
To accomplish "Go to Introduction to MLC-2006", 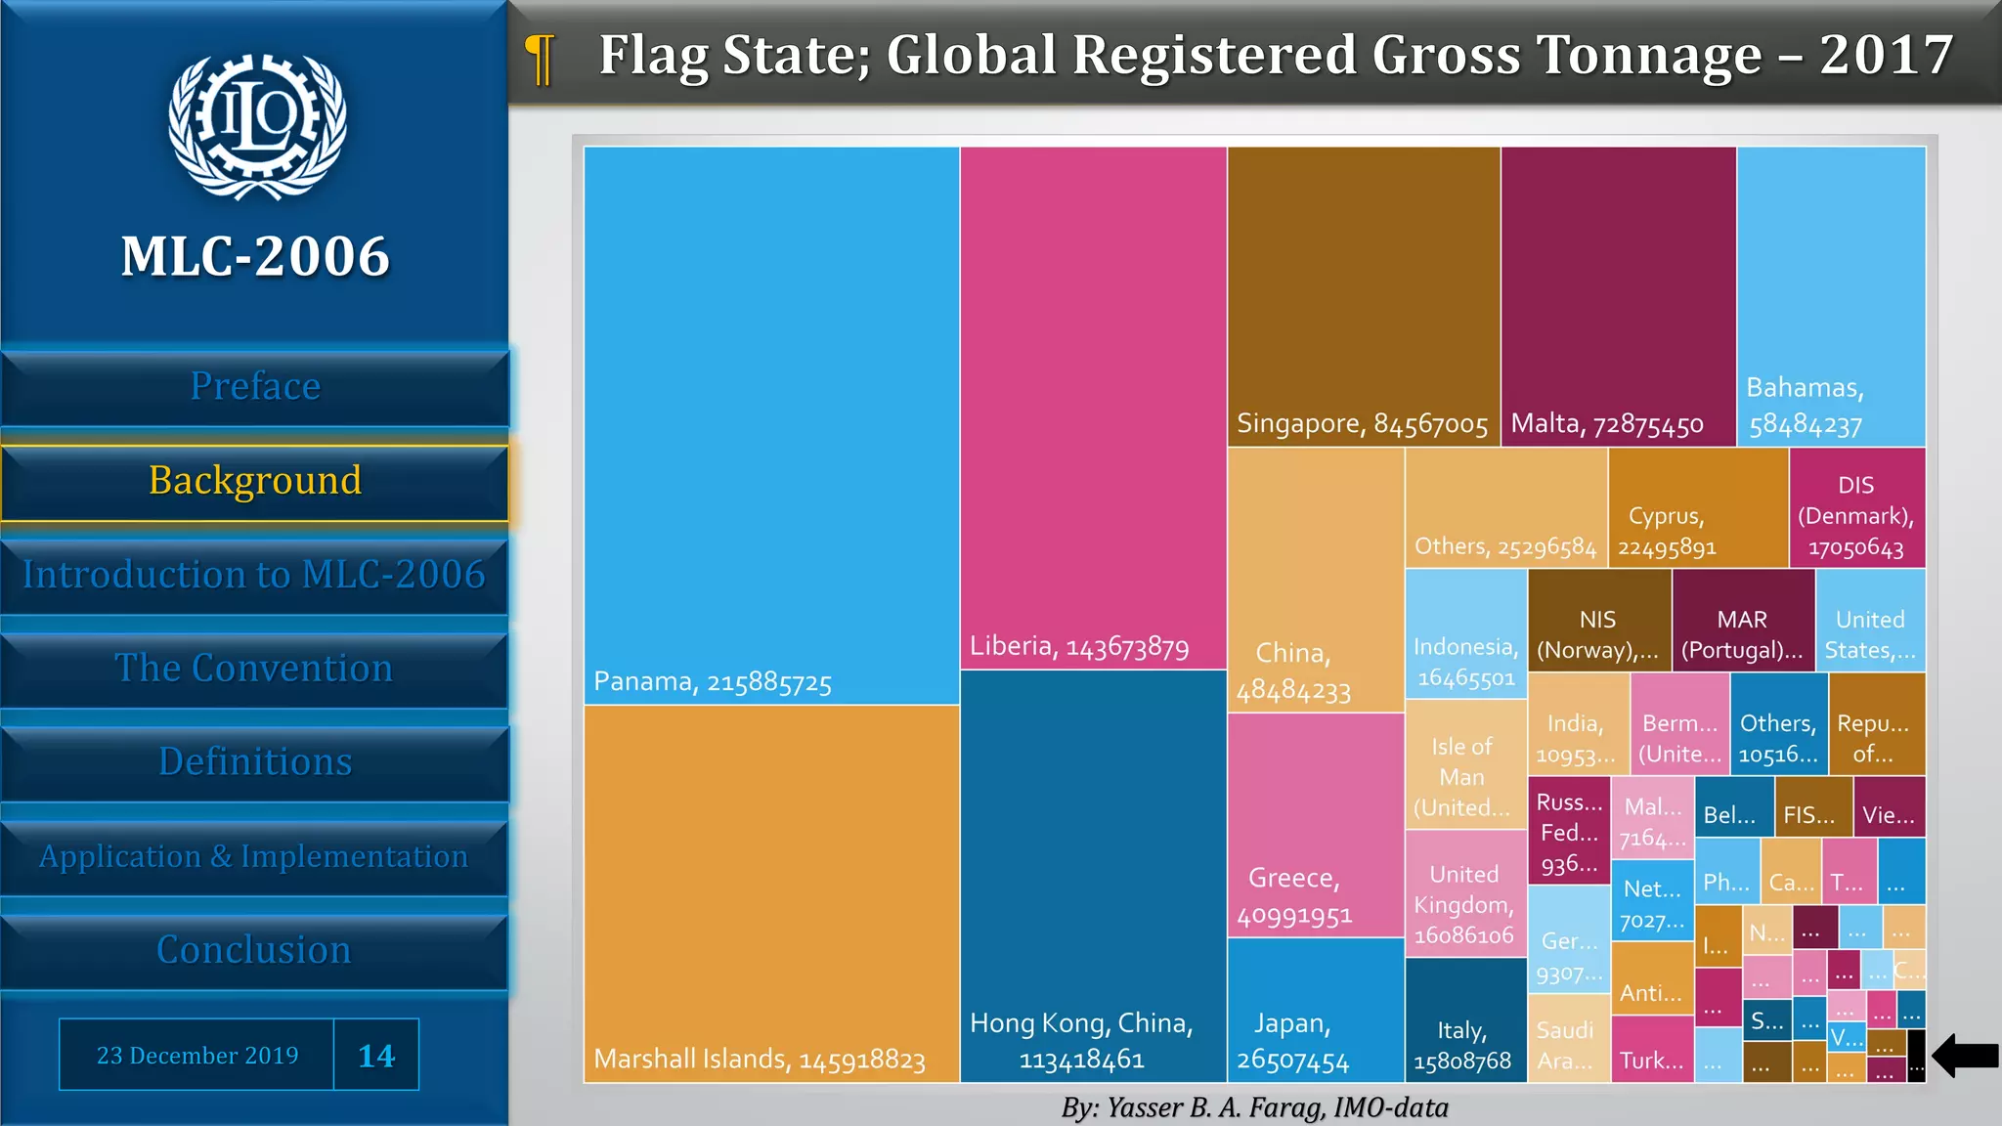I will click(254, 575).
